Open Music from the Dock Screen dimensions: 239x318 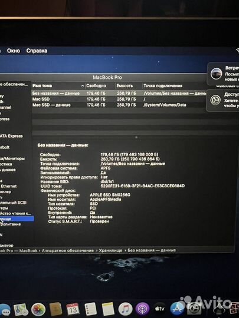point(125,309)
